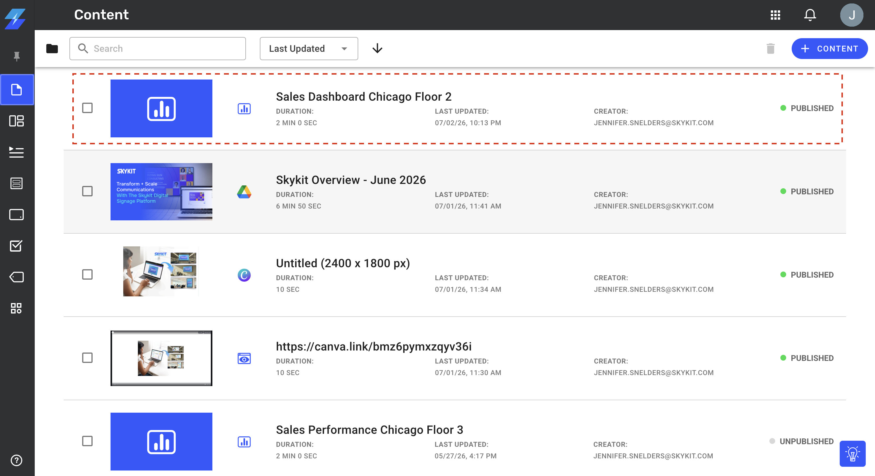Open the apps widgets icon in sidebar
Image resolution: width=875 pixels, height=476 pixels.
(16, 308)
